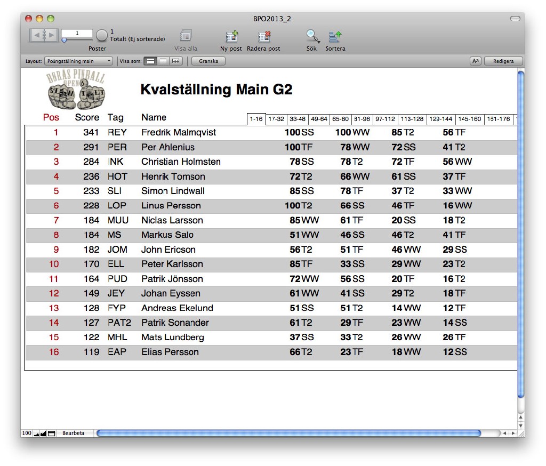Screen dimensions: 546x466
Task: Go to the previous record in the book
Action: coord(36,35)
